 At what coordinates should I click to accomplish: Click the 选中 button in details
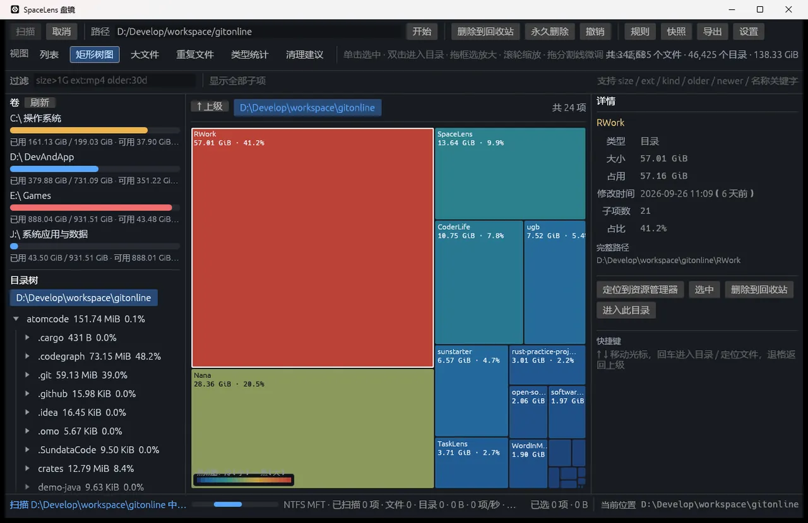(x=704, y=290)
